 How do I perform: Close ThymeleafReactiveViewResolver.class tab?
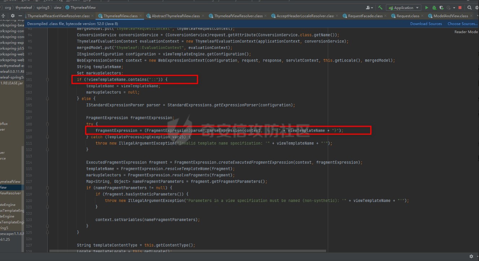click(x=93, y=16)
